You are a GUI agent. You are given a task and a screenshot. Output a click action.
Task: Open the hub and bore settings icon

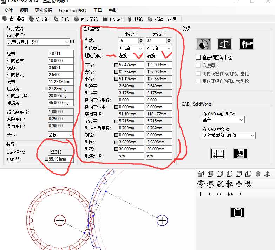point(203,44)
